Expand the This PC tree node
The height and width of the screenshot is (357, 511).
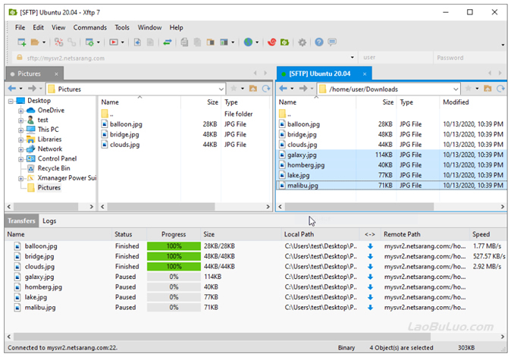[21, 130]
